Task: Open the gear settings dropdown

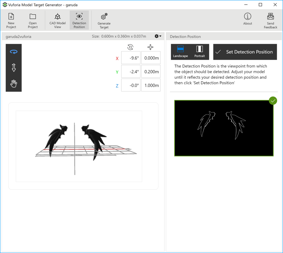Action: (x=158, y=36)
